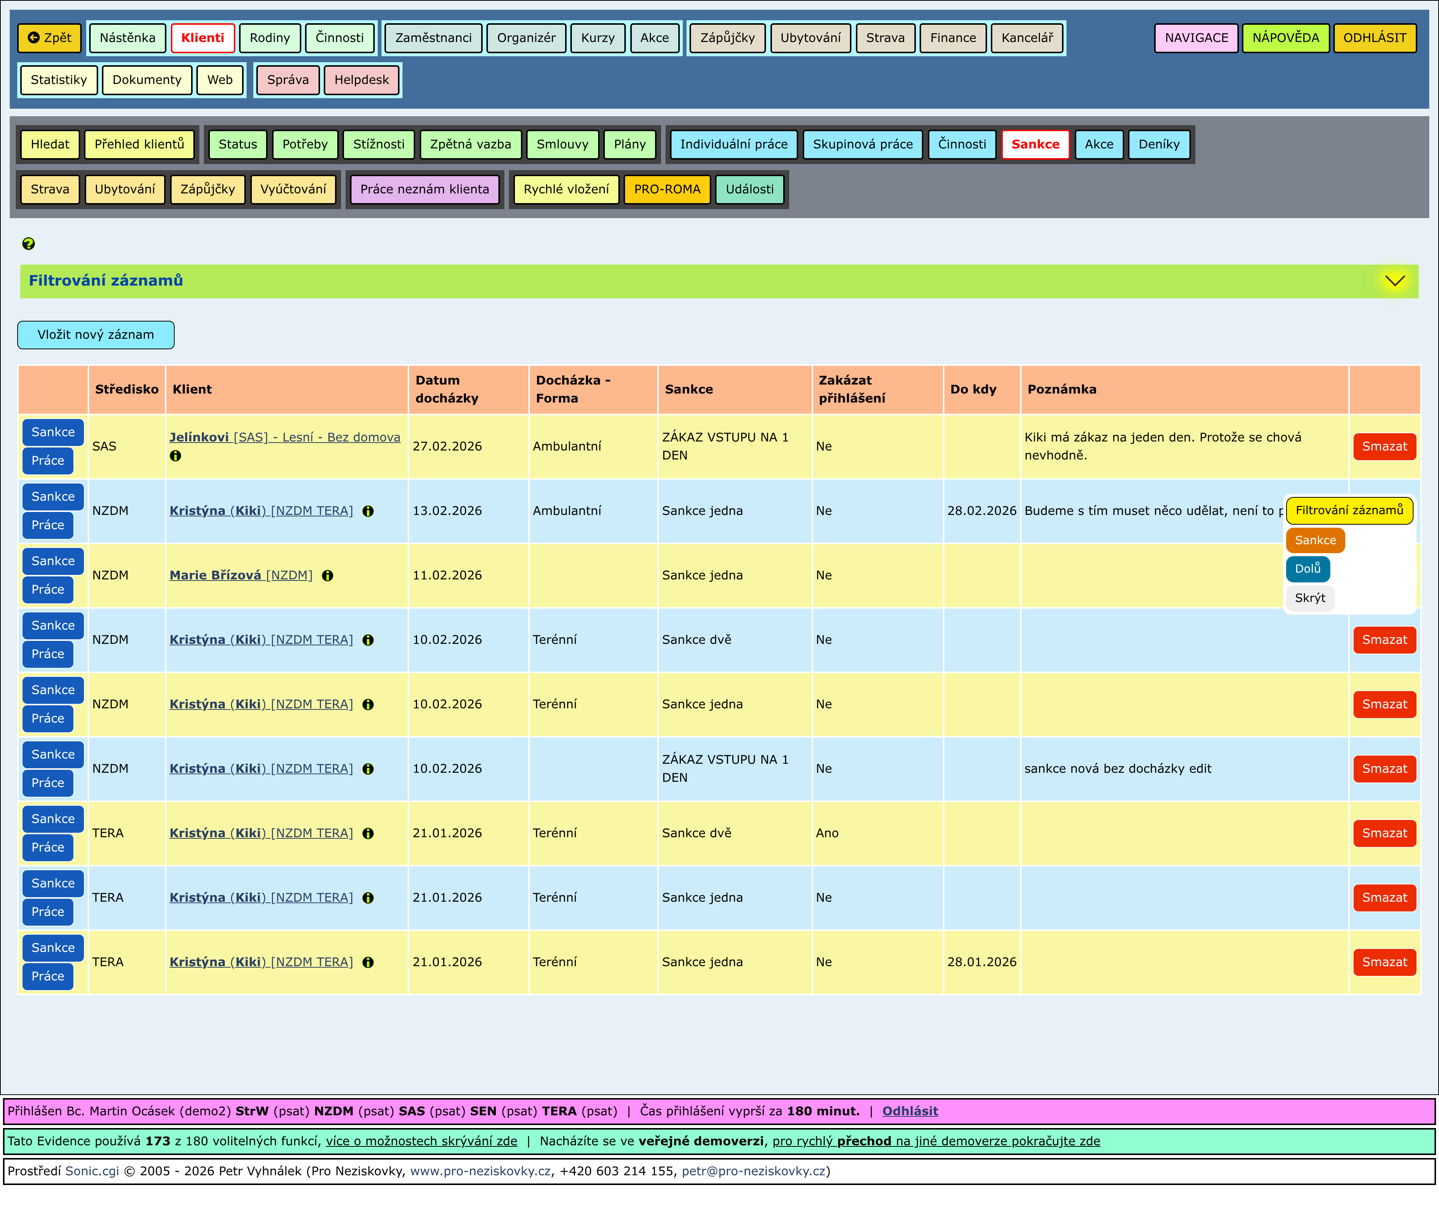The width and height of the screenshot is (1439, 1206).
Task: Click the green help question mark icon
Action: (x=28, y=244)
